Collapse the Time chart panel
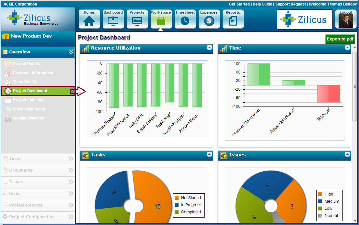Screen dimensions: 359x225 click(x=347, y=48)
